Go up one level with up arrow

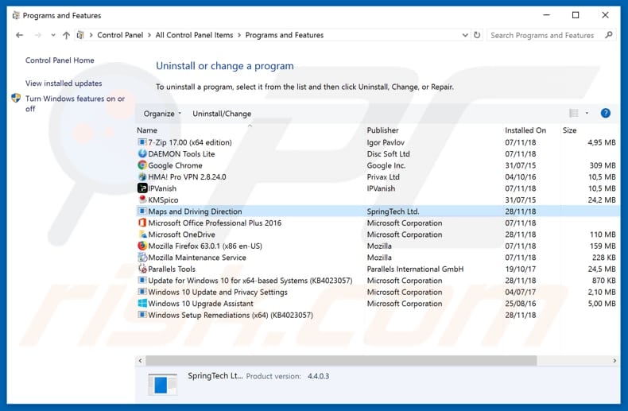tap(66, 35)
